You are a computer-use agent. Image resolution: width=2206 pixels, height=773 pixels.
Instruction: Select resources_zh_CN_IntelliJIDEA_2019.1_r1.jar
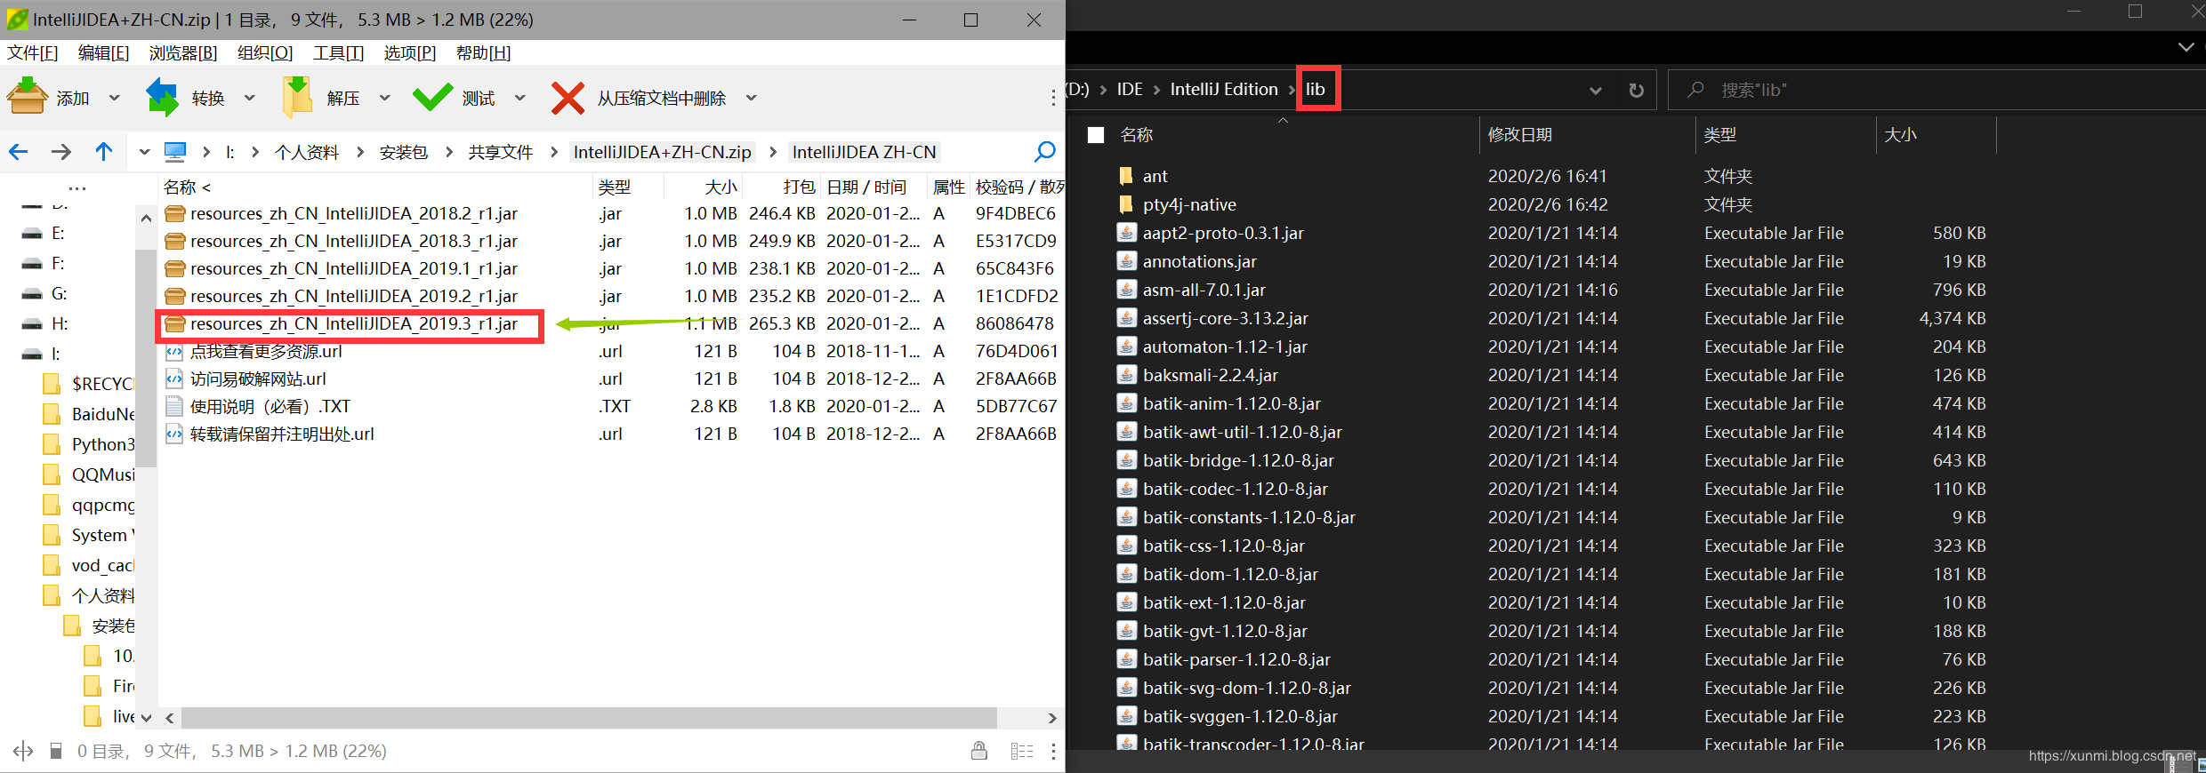pyautogui.click(x=353, y=268)
